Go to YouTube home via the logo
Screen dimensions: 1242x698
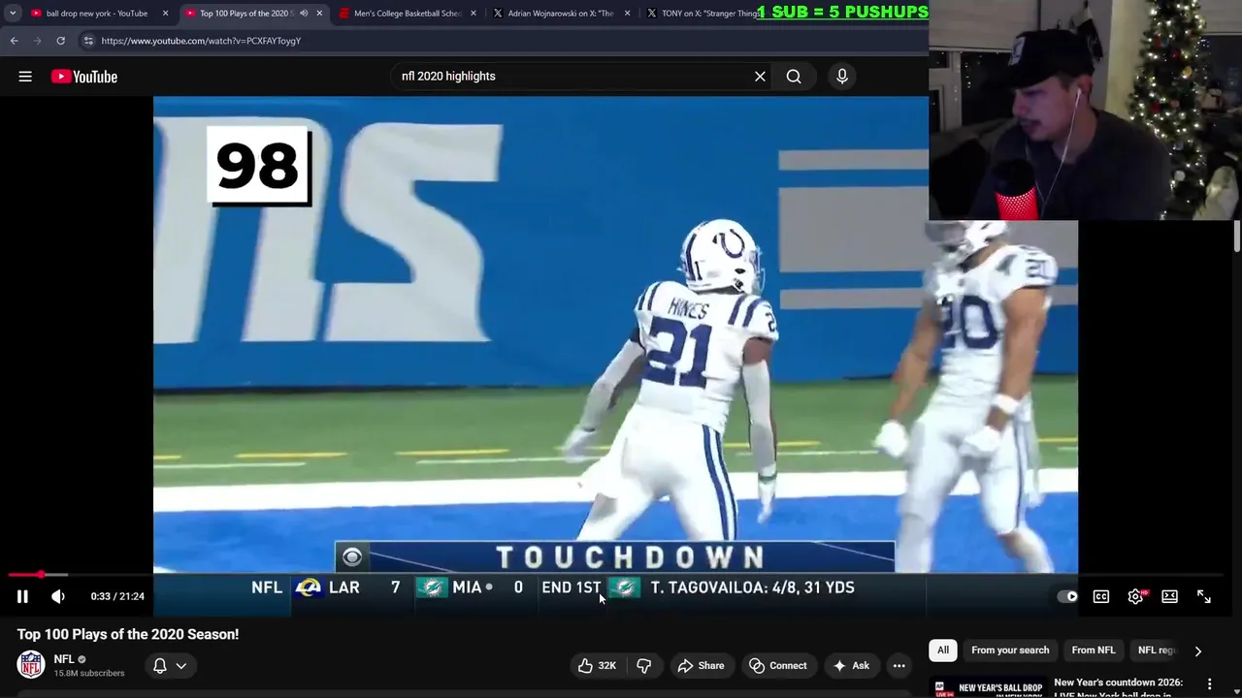click(x=84, y=77)
